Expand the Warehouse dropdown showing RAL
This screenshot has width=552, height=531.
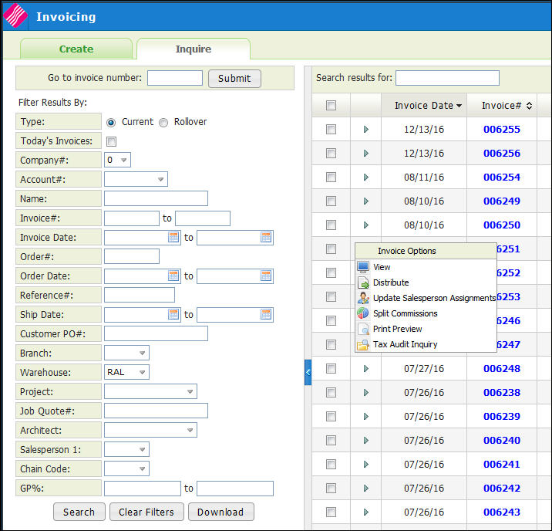coord(140,373)
